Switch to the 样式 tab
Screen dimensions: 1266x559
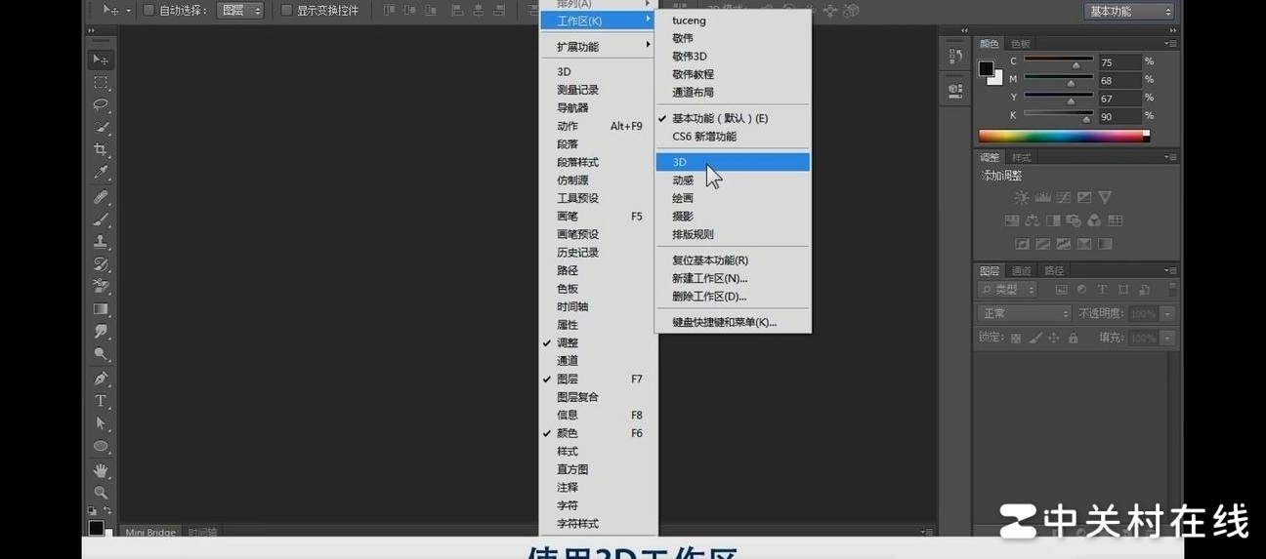(1022, 158)
